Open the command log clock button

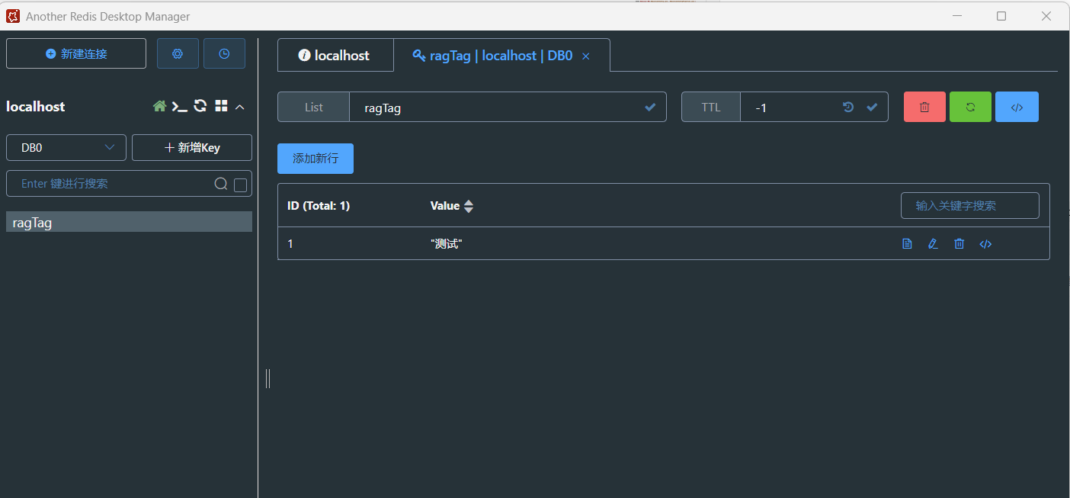[x=224, y=54]
